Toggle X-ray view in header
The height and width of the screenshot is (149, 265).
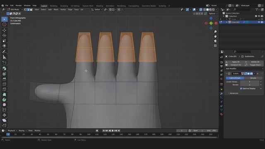coord(200,10)
